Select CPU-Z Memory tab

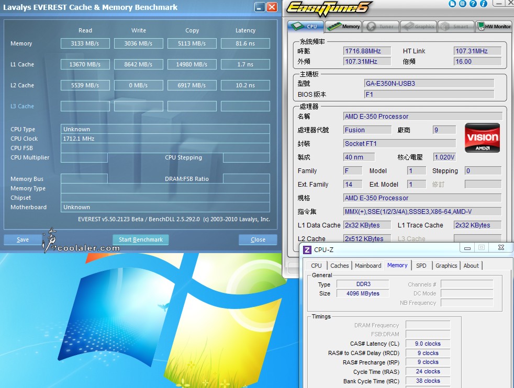tap(397, 265)
